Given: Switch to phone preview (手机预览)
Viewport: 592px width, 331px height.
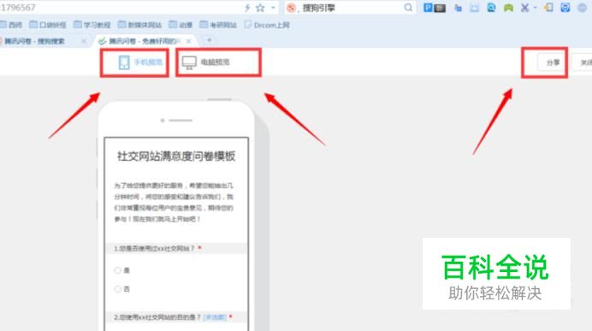Looking at the screenshot, I should coord(140,62).
